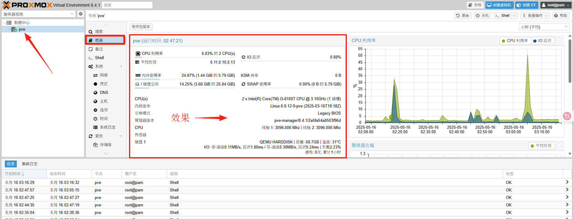Toggle the 平均负荷 chart legend
The width and height of the screenshot is (574, 219).
coord(541,145)
